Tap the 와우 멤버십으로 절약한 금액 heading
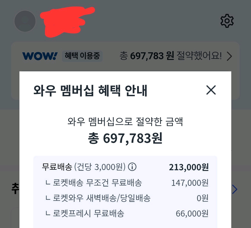 click(125, 122)
